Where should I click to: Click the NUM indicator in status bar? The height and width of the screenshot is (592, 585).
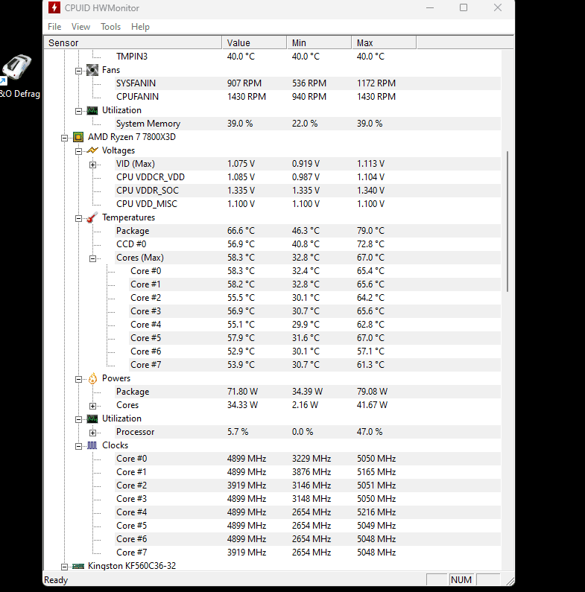(461, 580)
